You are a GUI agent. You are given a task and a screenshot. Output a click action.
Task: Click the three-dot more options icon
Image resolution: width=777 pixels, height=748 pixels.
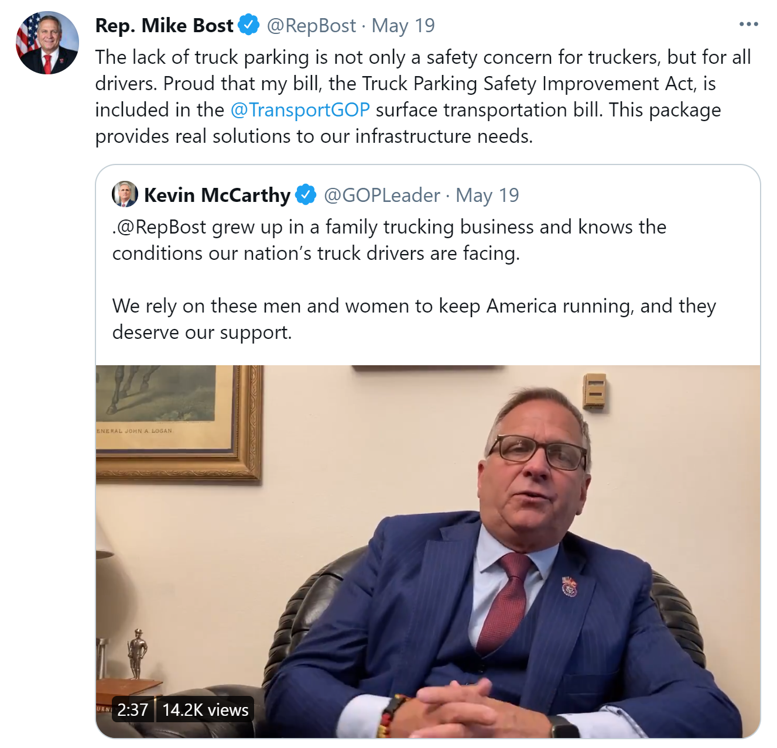[748, 25]
